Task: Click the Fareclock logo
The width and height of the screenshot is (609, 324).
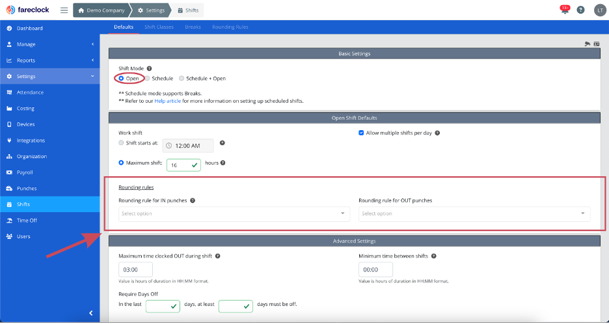Action: (x=27, y=10)
